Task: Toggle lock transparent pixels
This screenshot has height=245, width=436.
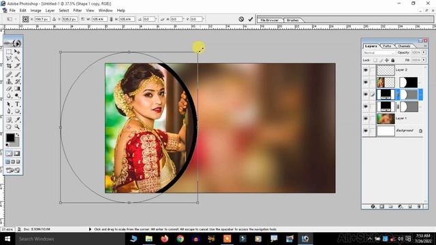Action: 375,60
